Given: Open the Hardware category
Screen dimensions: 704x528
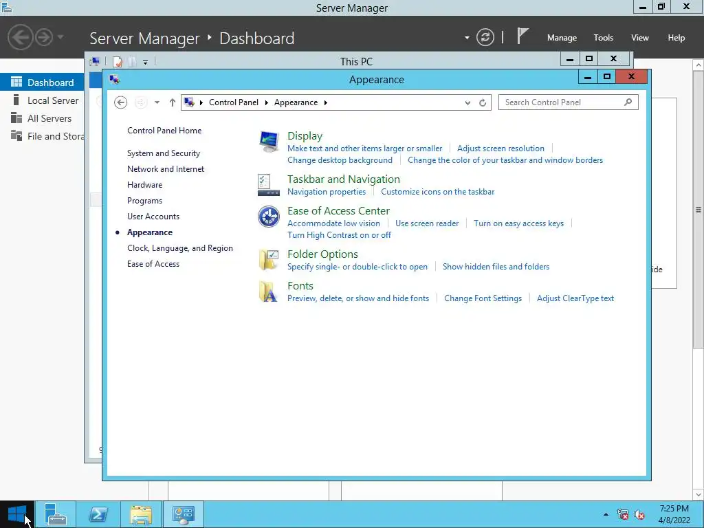Looking at the screenshot, I should coord(144,184).
